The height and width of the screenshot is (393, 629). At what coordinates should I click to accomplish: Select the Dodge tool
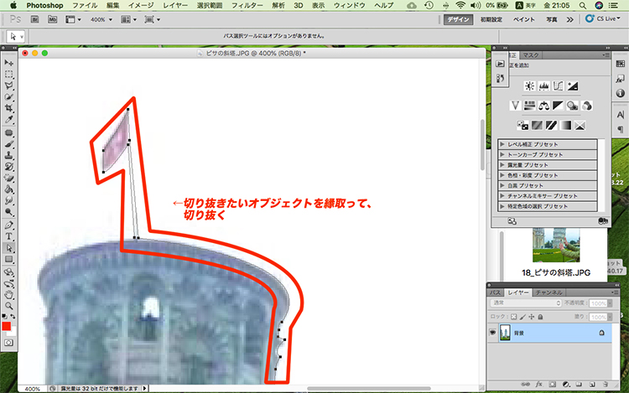pos(9,211)
